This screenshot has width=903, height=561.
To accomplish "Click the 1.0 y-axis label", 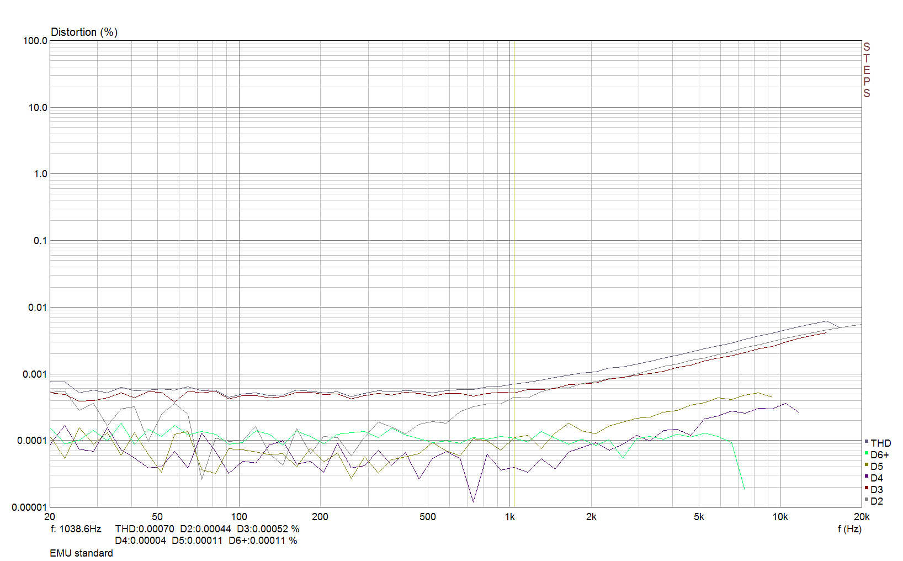I will click(x=40, y=174).
